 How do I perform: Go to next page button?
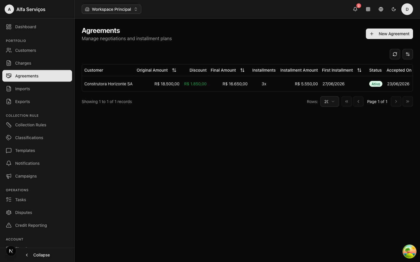(396, 102)
